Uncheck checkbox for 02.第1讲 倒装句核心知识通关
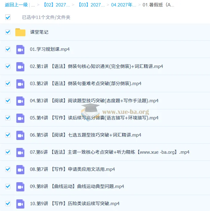210x211 pixels. 8,66
